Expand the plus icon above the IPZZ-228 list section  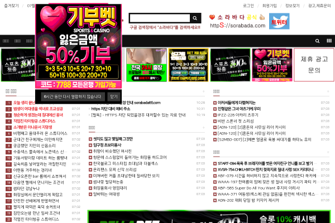328,91
